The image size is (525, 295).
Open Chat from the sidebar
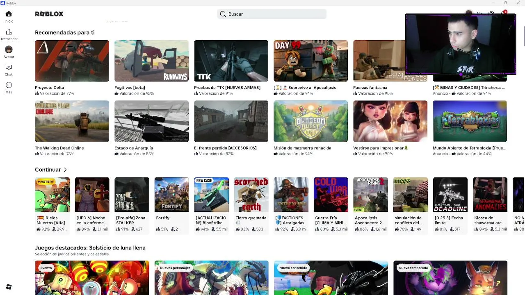point(9,70)
